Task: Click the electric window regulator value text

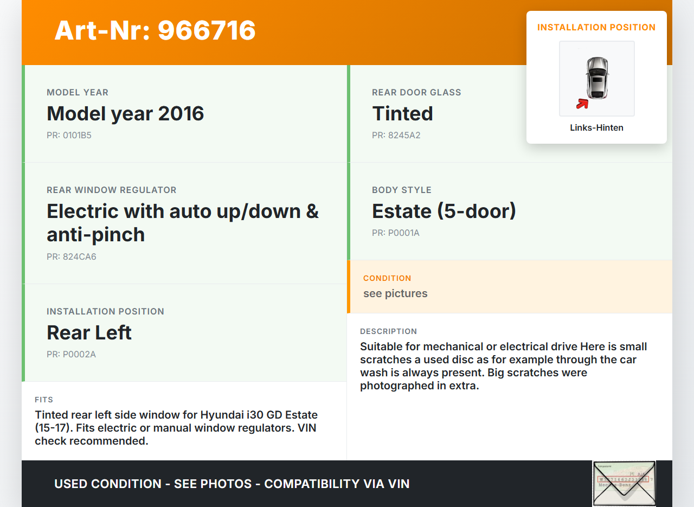Action: pos(183,222)
